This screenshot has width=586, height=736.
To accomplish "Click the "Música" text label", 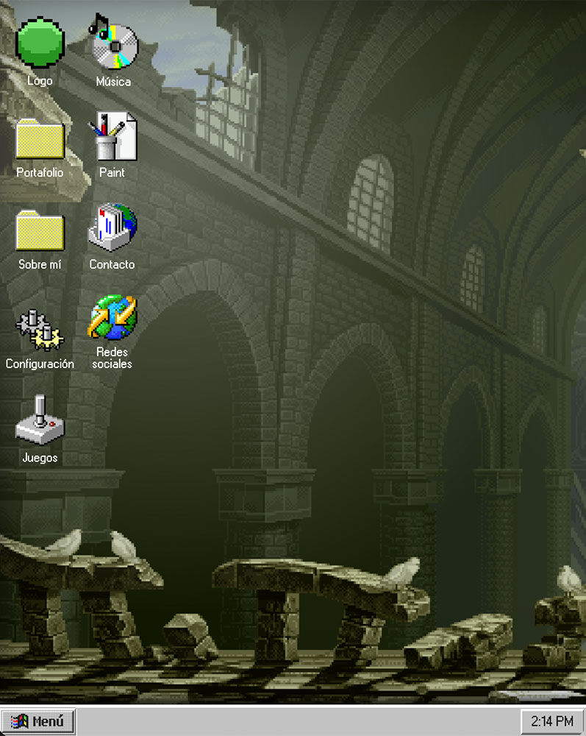I will click(113, 82).
